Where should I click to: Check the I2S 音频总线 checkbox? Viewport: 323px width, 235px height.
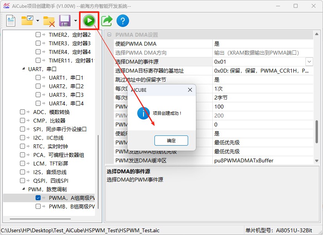(x=22, y=172)
